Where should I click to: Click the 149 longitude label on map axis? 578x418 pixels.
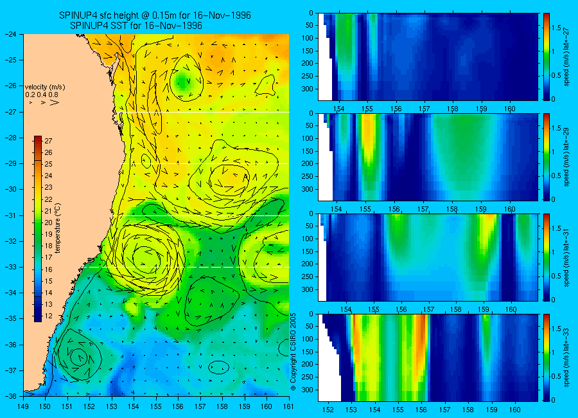tap(23, 406)
